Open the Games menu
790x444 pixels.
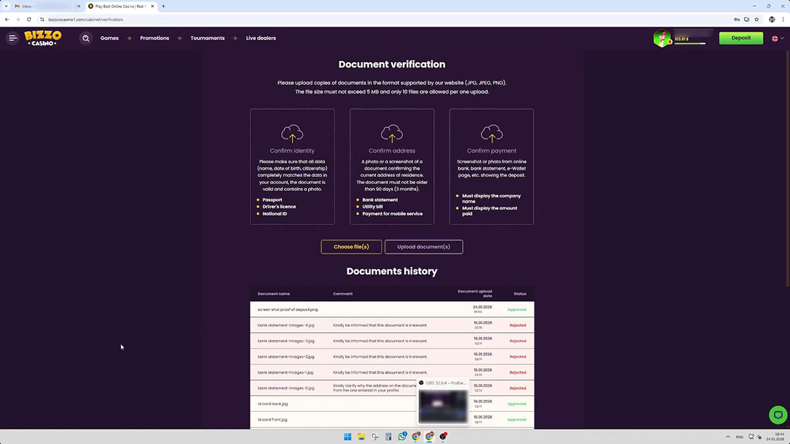109,38
